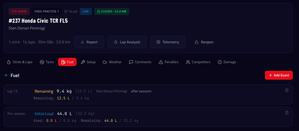Click the lock icon in Closed badge
This screenshot has width=299, height=131.
(98, 12)
